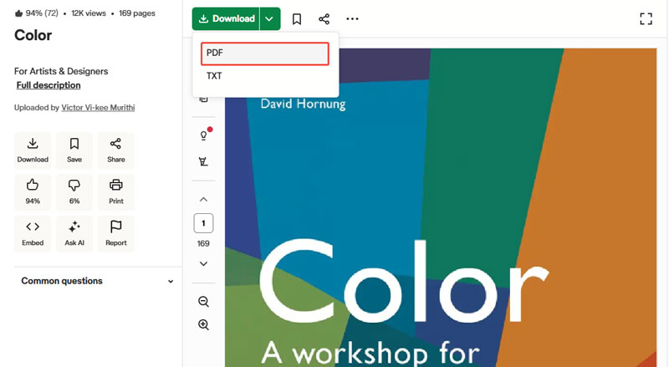Open the Download format dropdown arrow
The image size is (669, 367).
click(x=269, y=18)
